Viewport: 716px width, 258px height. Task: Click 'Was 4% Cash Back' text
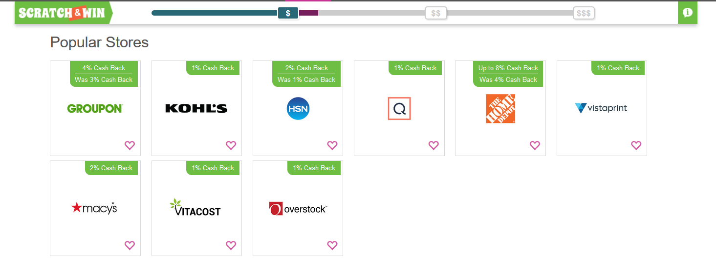[508, 79]
